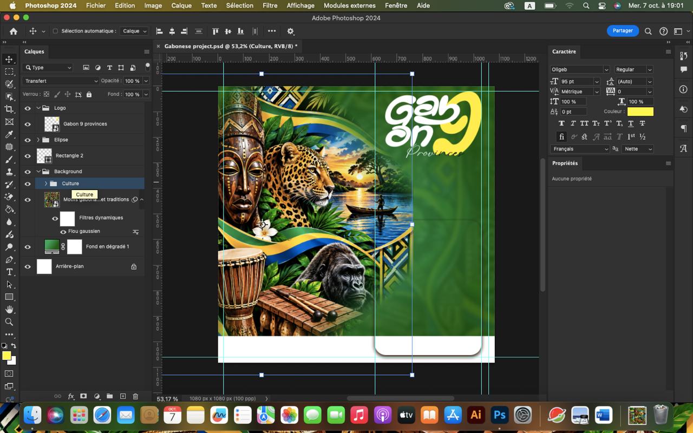Select the Rectangular Marquee tool
Screen dimensions: 693x433
pos(9,71)
